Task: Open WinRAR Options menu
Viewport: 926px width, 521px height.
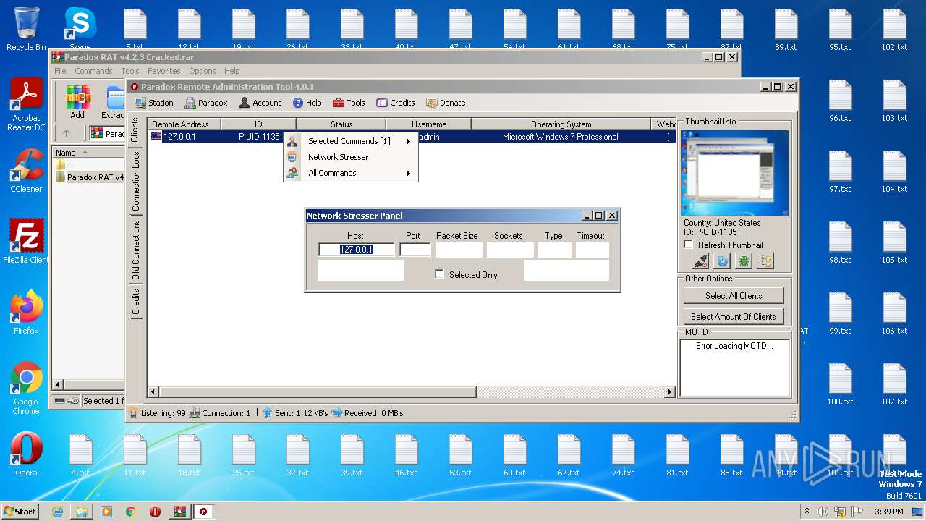Action: [x=203, y=71]
